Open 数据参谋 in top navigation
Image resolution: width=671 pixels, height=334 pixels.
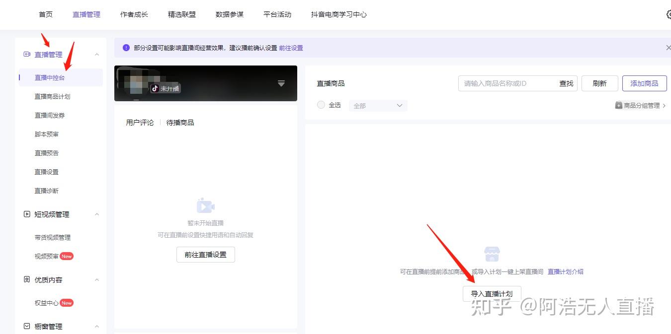(x=230, y=14)
